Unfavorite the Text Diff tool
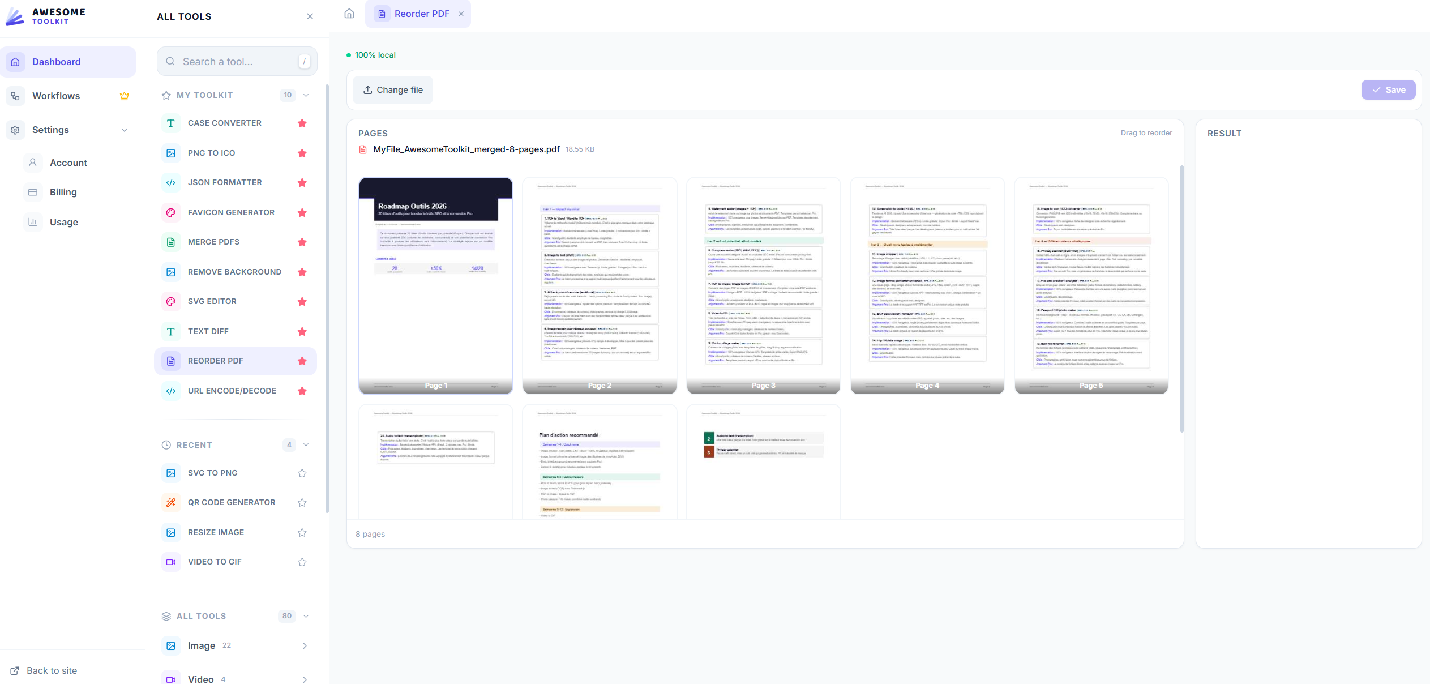 click(x=302, y=331)
